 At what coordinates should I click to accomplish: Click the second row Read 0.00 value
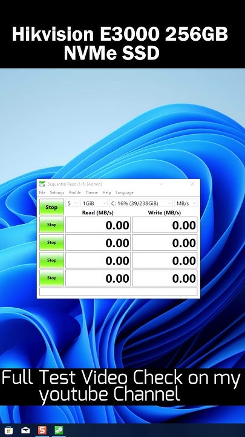coord(98,242)
